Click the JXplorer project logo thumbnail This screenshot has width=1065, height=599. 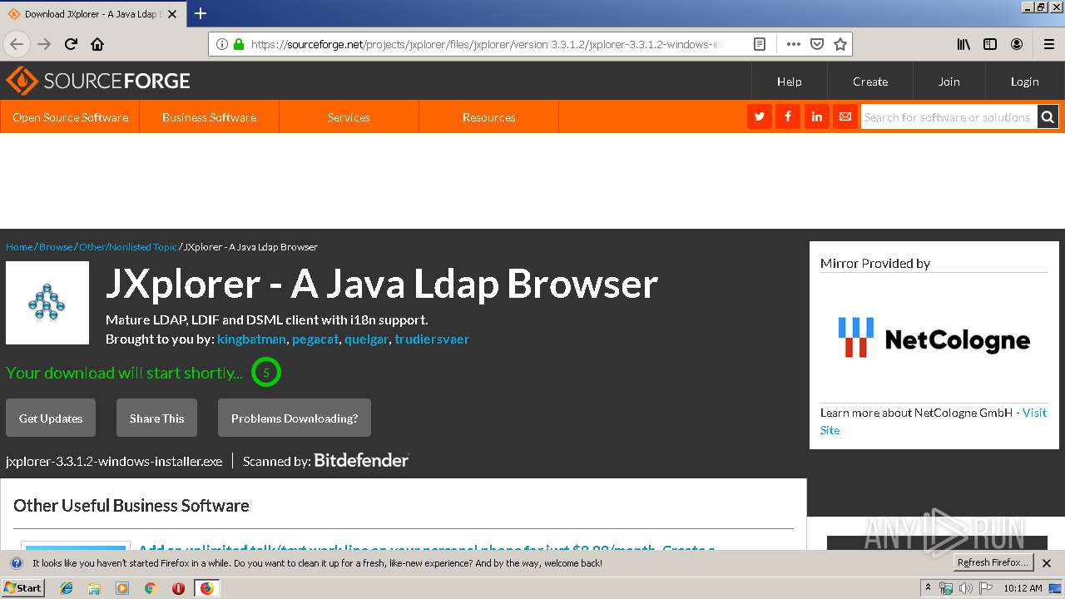click(47, 303)
